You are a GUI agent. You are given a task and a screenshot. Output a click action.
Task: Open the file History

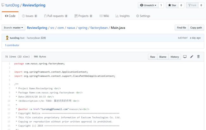tap(175, 57)
